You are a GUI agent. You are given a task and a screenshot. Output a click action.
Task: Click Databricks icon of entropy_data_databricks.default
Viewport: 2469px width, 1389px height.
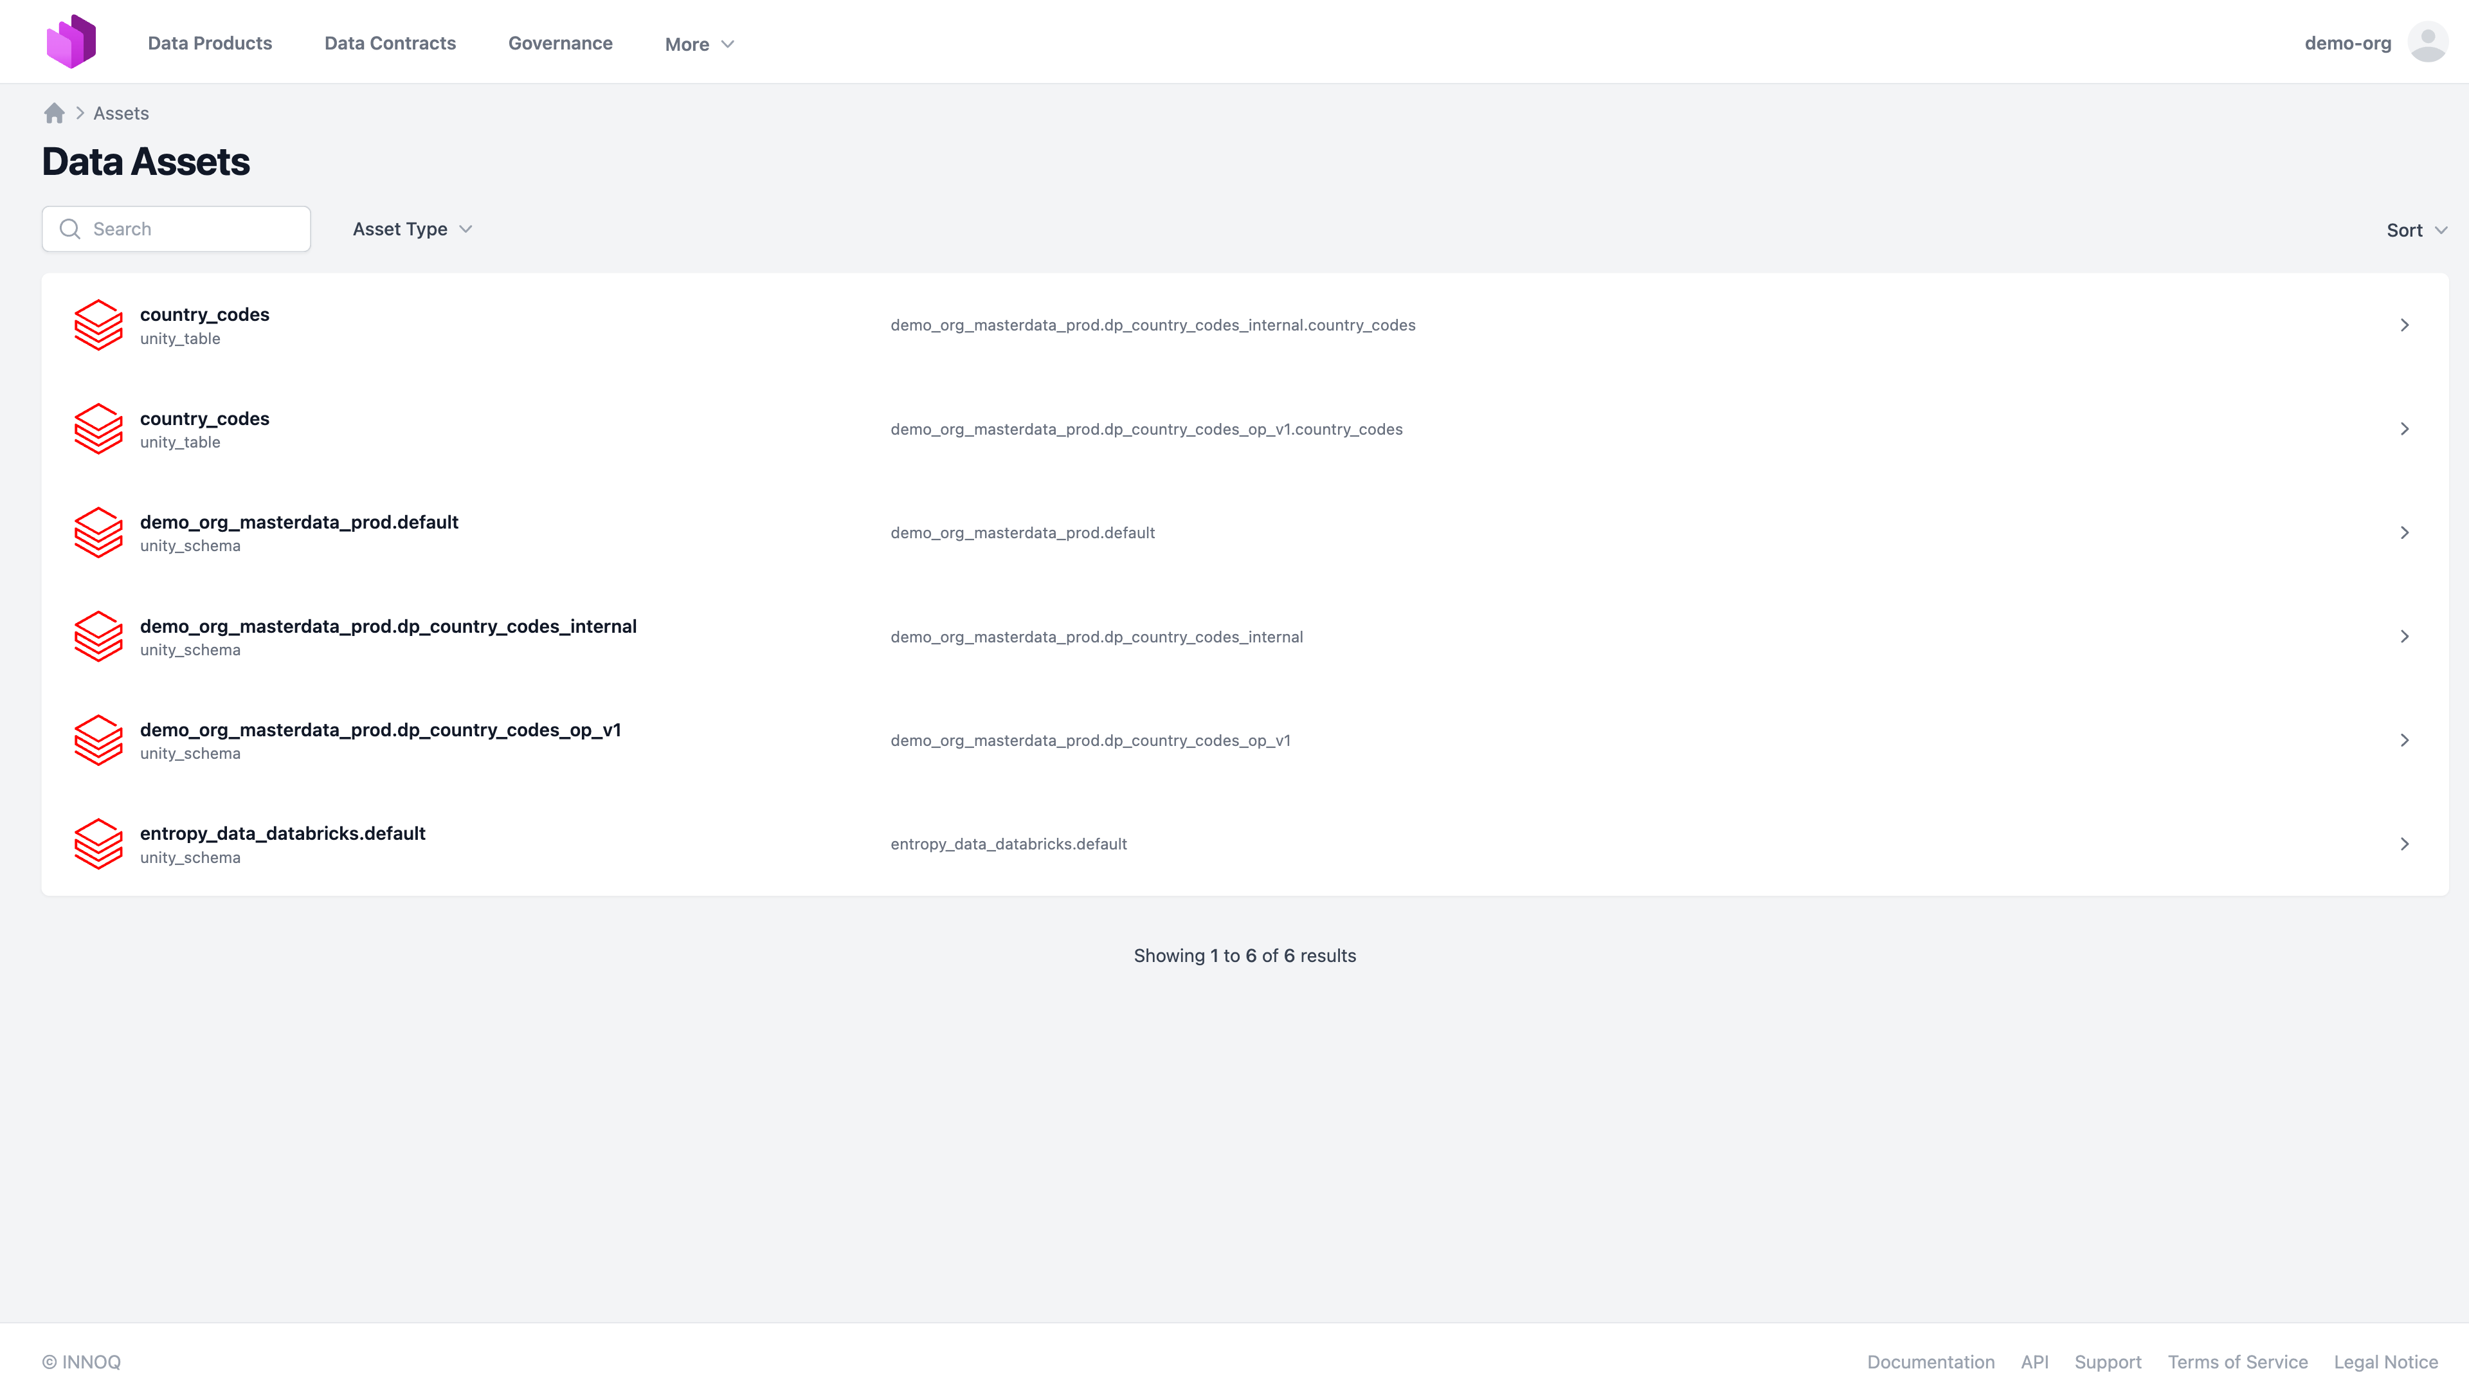pyautogui.click(x=99, y=844)
